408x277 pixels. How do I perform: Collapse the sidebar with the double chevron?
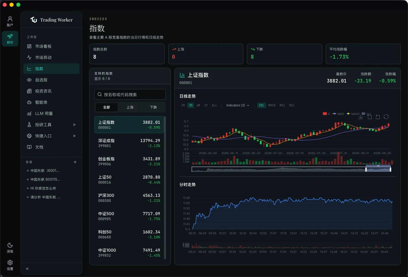(27, 269)
